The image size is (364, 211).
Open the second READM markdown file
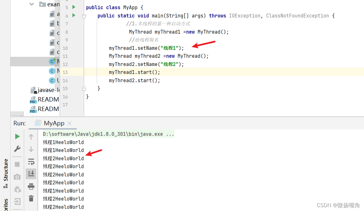pos(44,109)
